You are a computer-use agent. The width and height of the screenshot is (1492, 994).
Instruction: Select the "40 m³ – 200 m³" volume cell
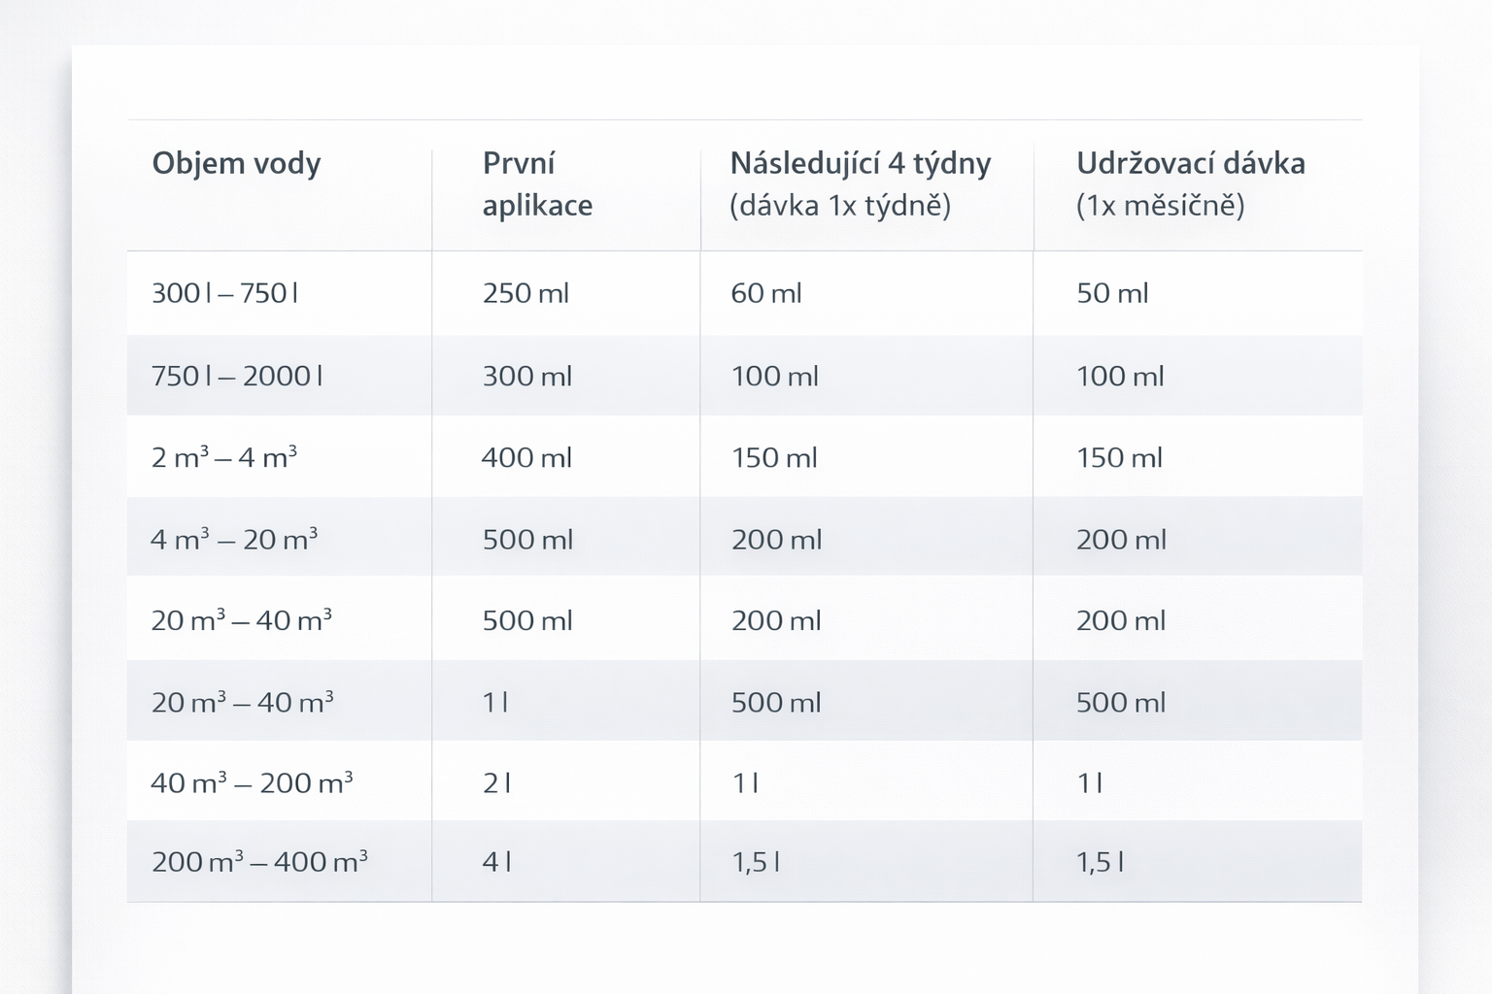pos(252,782)
